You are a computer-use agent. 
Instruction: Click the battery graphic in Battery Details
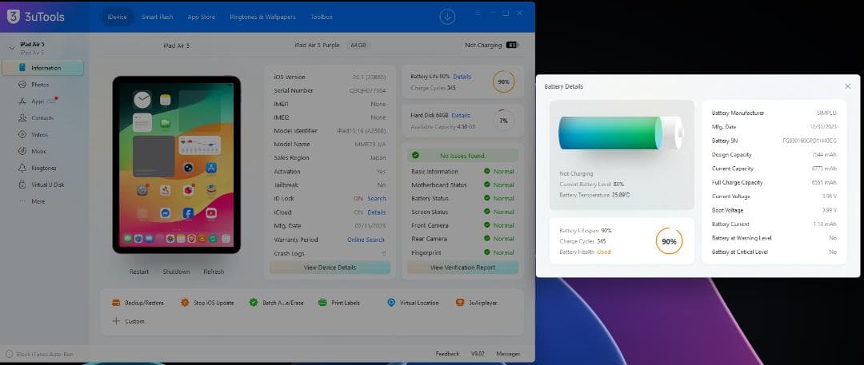tap(621, 133)
